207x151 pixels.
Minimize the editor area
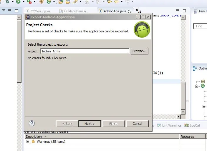[178, 10]
